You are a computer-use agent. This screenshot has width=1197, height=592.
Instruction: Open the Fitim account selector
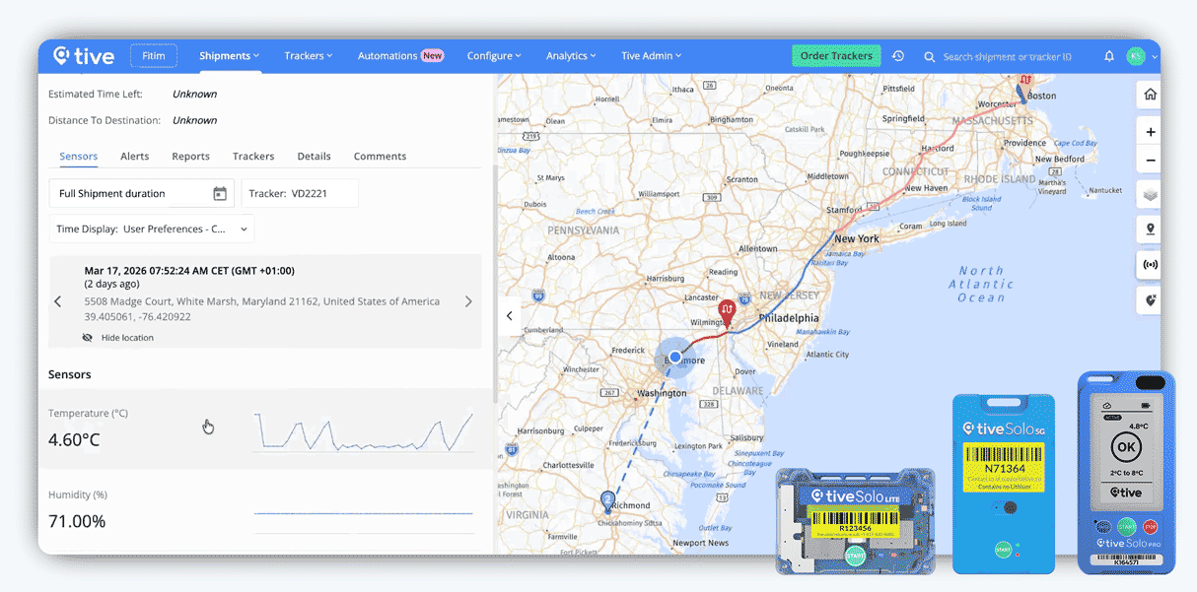154,56
